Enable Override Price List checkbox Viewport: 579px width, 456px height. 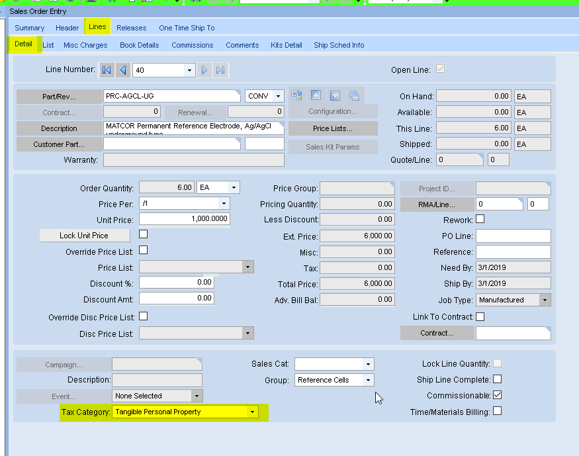[x=144, y=250]
